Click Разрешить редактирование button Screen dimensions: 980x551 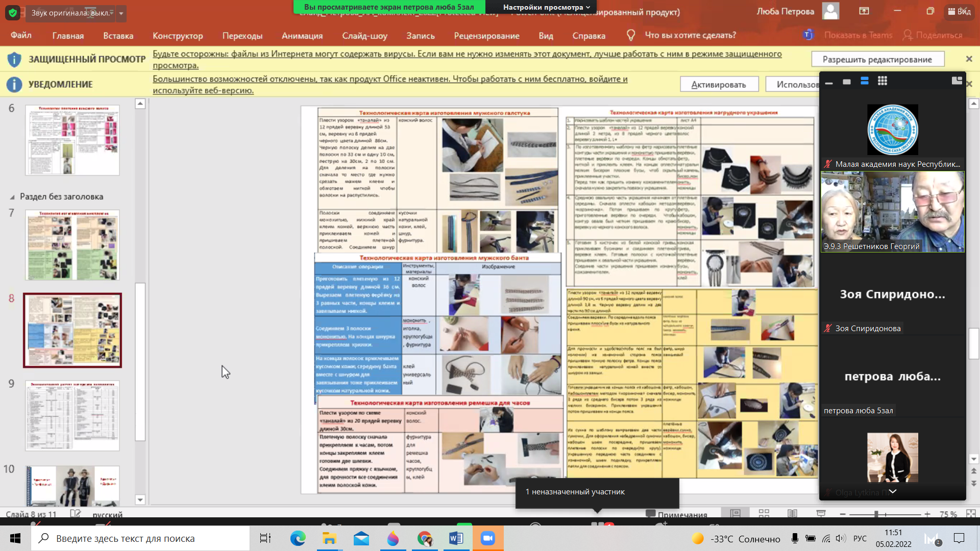coord(877,59)
